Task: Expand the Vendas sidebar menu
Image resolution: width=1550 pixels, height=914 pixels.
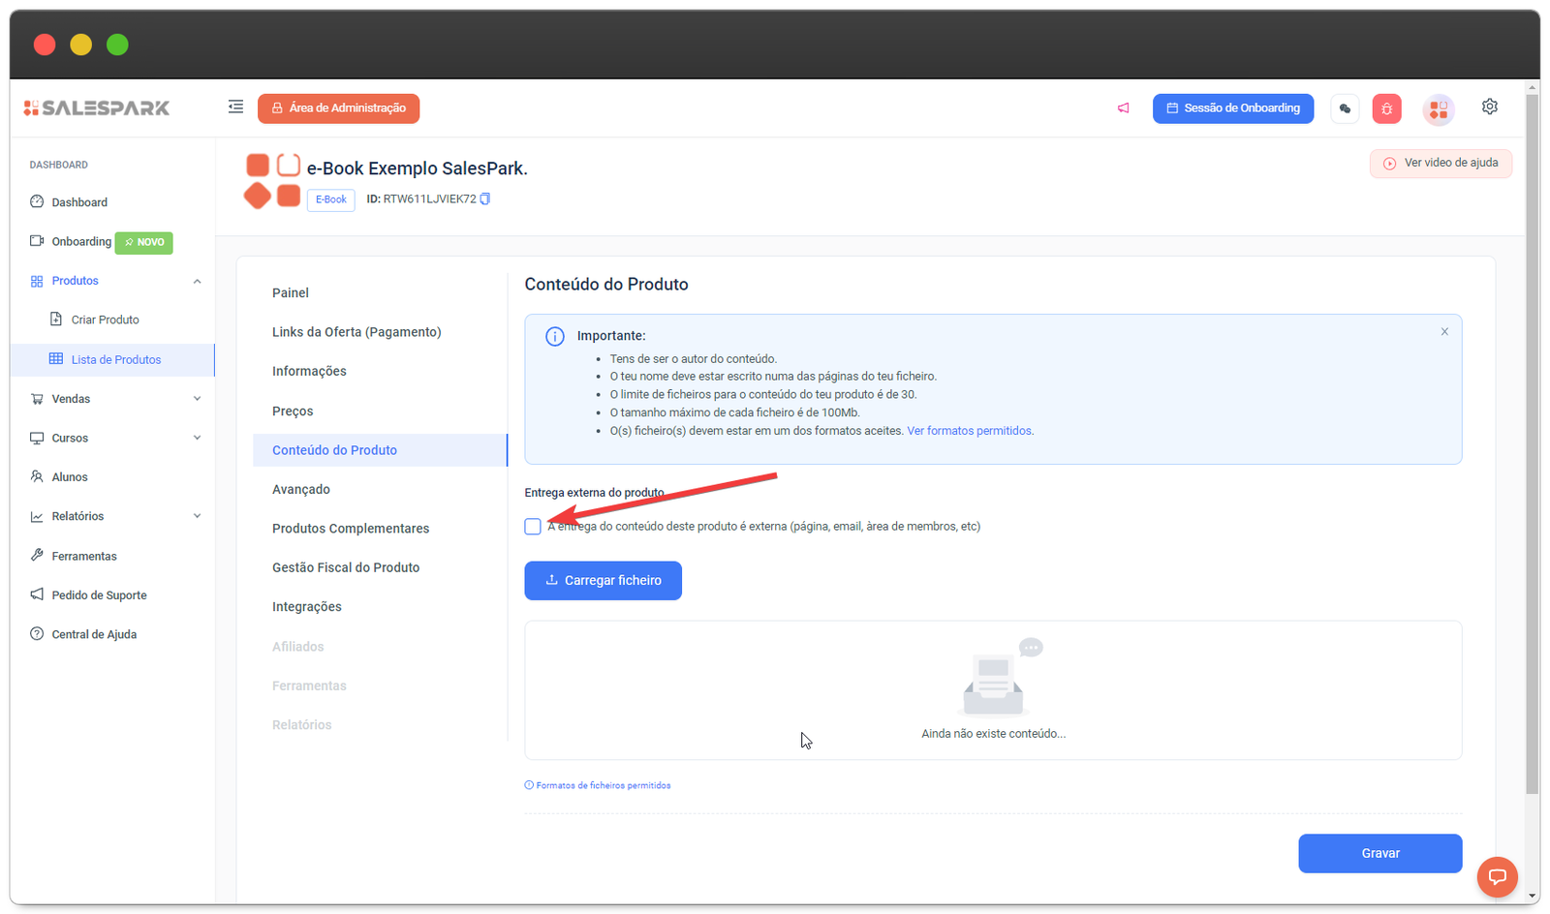Action: (197, 399)
